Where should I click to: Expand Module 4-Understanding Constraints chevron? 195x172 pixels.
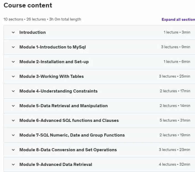(x=13, y=91)
